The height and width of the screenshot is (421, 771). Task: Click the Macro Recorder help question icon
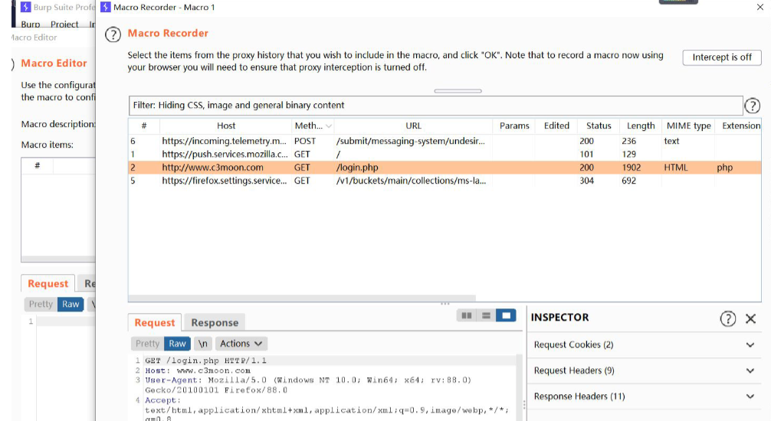click(x=113, y=34)
